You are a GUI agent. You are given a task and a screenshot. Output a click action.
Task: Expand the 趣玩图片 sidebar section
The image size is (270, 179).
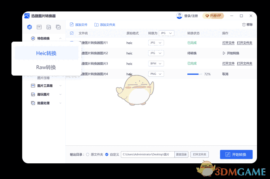tap(60, 94)
